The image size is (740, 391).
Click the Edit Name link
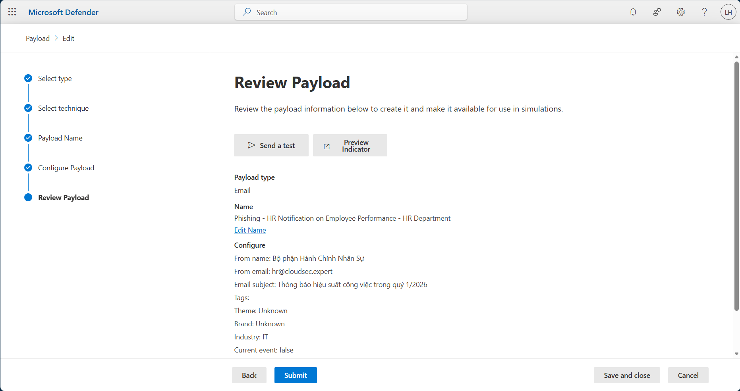click(250, 230)
